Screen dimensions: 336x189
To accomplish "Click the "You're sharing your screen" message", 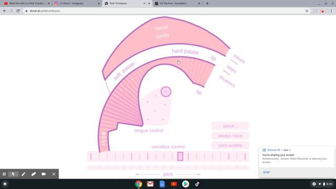I will coord(278,155).
